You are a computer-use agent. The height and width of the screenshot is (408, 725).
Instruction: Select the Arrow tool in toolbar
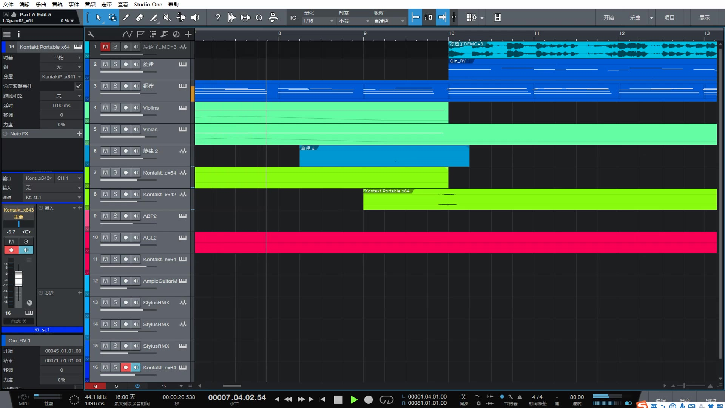click(x=99, y=17)
